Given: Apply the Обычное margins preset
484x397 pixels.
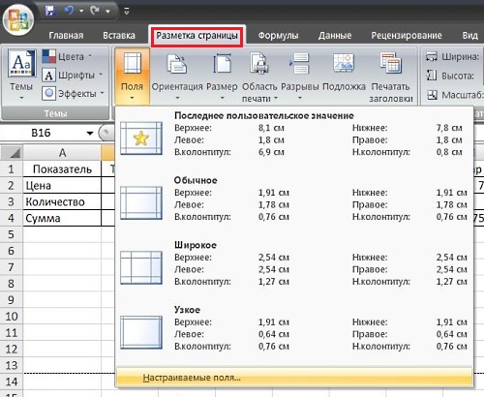Looking at the screenshot, I should pos(294,198).
